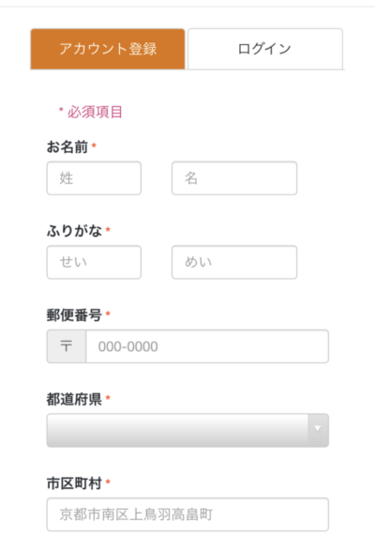Focus the 名 first name field
The height and width of the screenshot is (552, 375).
point(234,178)
